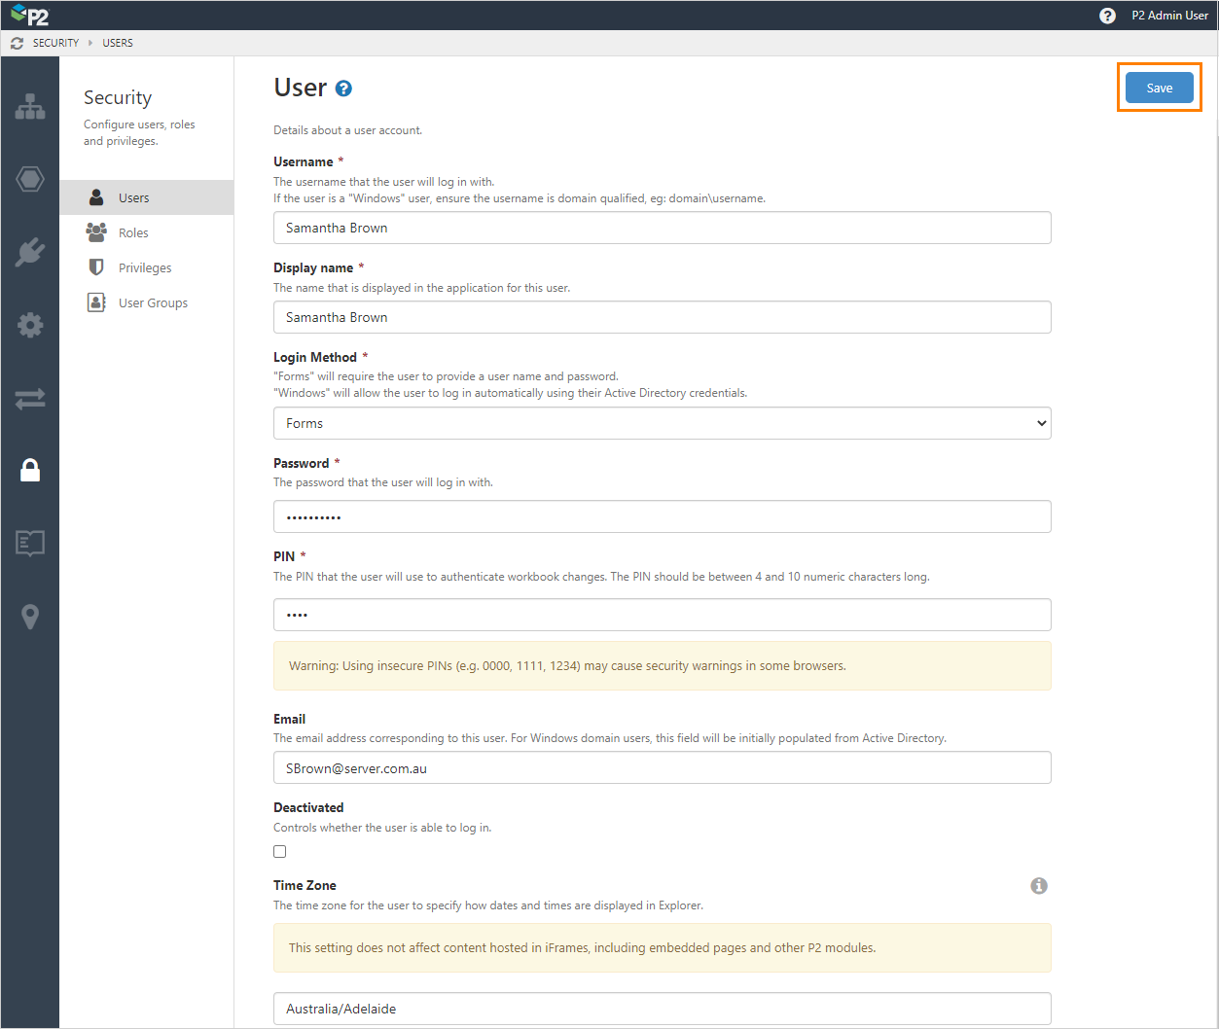The height and width of the screenshot is (1029, 1219).
Task: Click into the Username text field
Action: [662, 228]
